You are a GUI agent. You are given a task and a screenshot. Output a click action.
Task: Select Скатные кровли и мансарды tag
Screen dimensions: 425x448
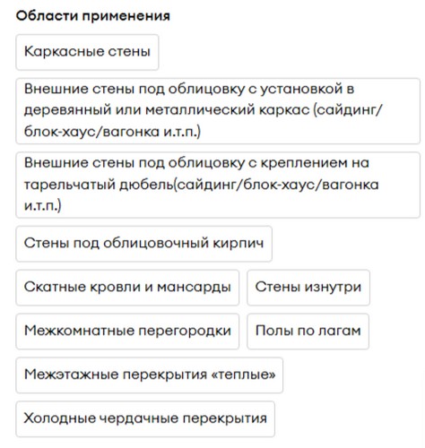click(x=127, y=288)
